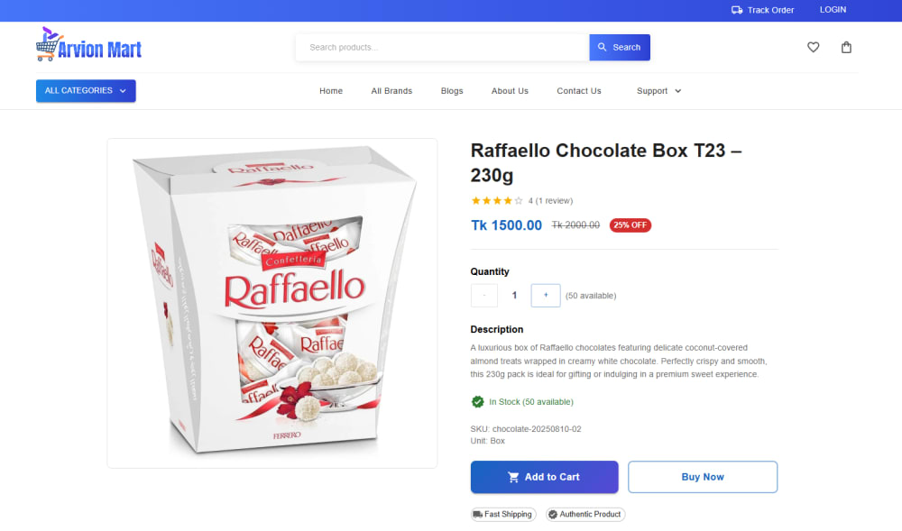
Task: Go to the Home menu item
Action: (x=331, y=91)
